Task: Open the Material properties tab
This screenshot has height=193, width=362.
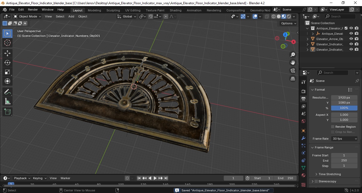Action: pyautogui.click(x=303, y=175)
